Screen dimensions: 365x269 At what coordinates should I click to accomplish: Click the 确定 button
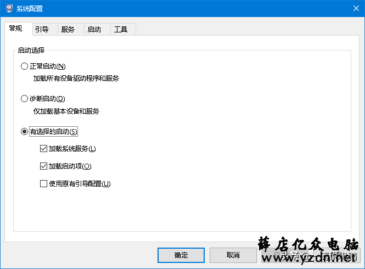[181, 255]
